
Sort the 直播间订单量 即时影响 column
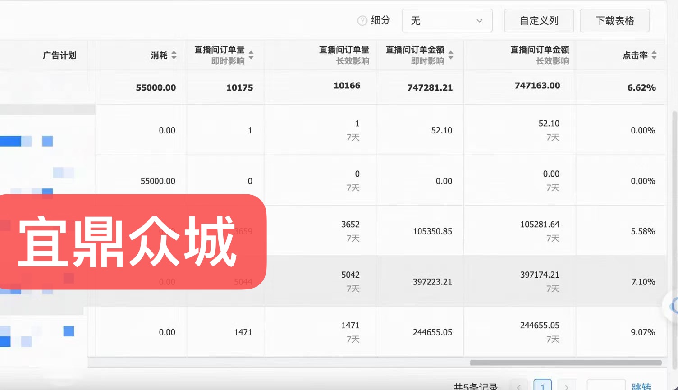point(252,55)
